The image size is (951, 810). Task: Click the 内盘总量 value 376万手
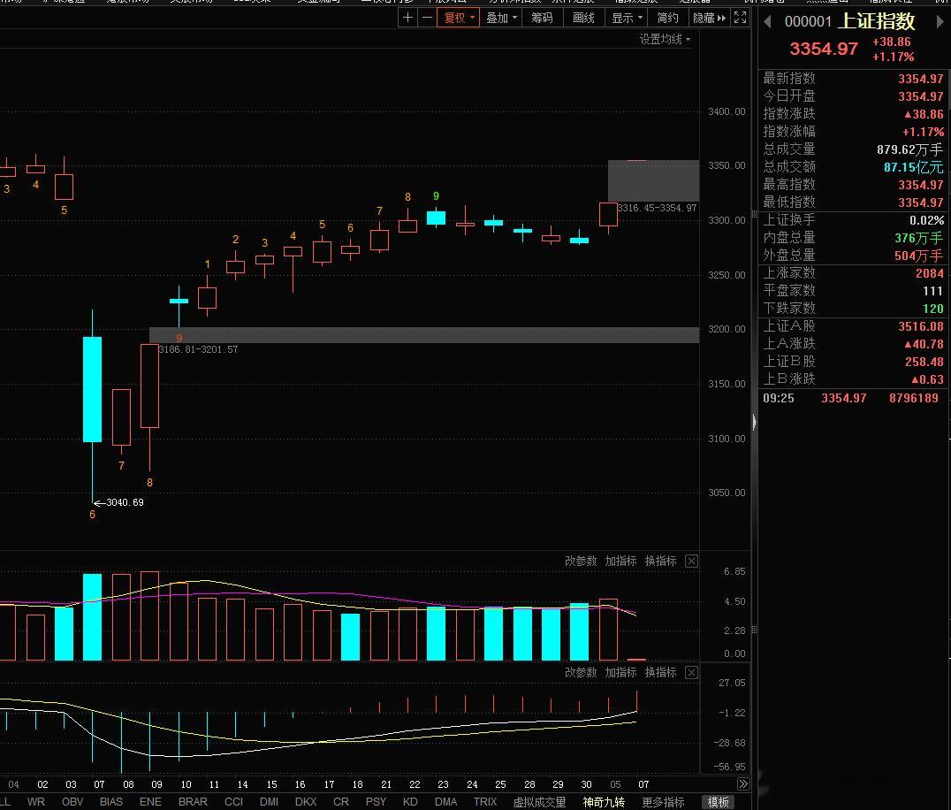(x=918, y=238)
